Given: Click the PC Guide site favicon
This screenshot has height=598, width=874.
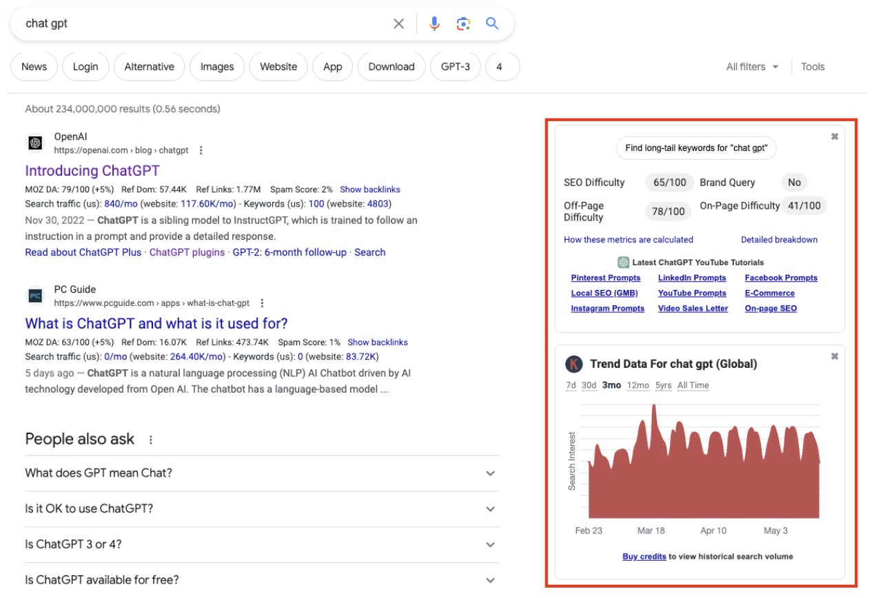Looking at the screenshot, I should click(x=35, y=296).
